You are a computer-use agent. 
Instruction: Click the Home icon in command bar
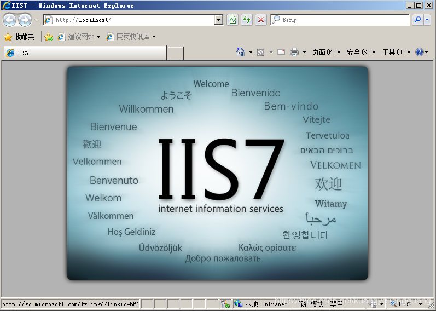click(241, 52)
